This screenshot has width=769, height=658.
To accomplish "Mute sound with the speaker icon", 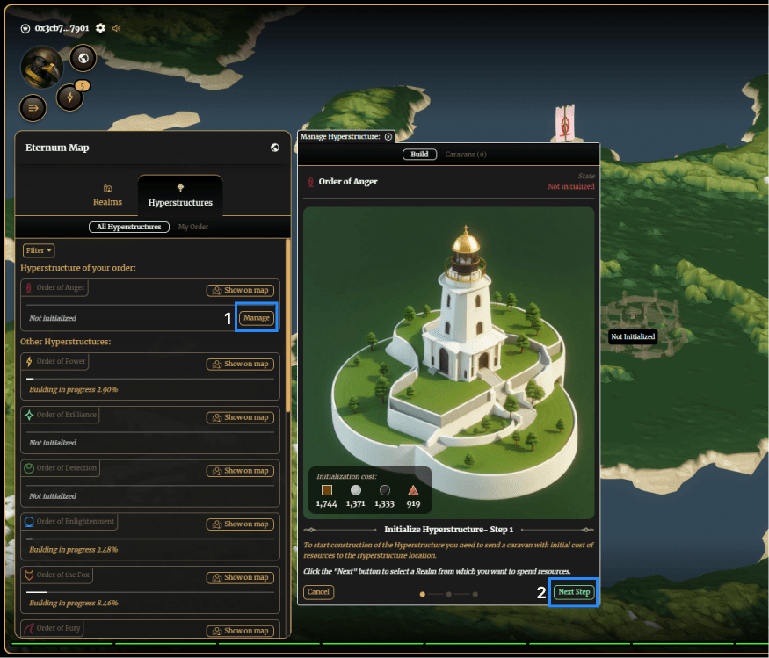I will click(x=116, y=28).
